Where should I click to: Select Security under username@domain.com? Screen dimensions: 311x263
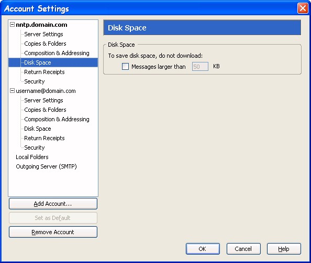[x=35, y=148]
